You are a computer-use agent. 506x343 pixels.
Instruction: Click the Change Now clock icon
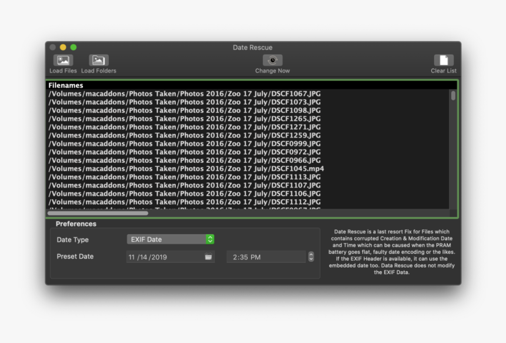pyautogui.click(x=272, y=60)
